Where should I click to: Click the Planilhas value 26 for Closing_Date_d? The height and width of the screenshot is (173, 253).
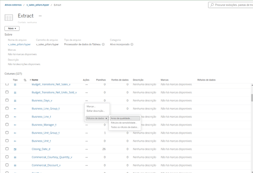104,149
